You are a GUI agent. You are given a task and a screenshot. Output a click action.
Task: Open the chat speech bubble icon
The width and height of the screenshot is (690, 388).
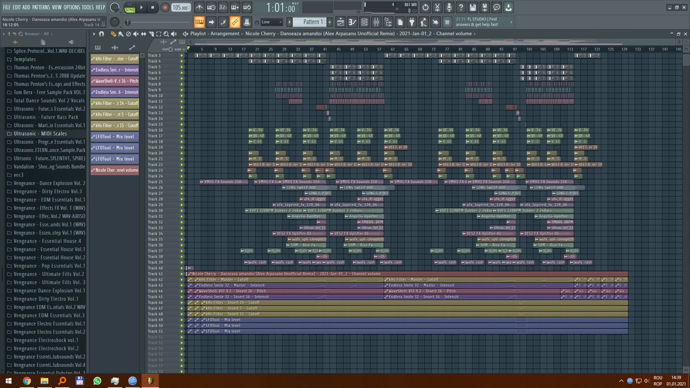click(x=496, y=7)
